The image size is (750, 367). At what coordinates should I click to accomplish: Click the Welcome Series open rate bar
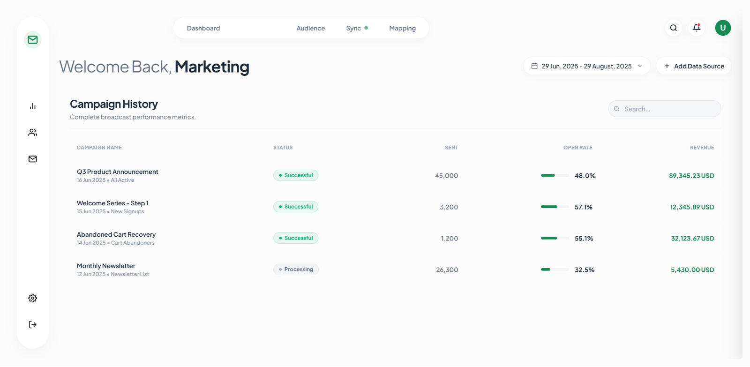(x=555, y=207)
